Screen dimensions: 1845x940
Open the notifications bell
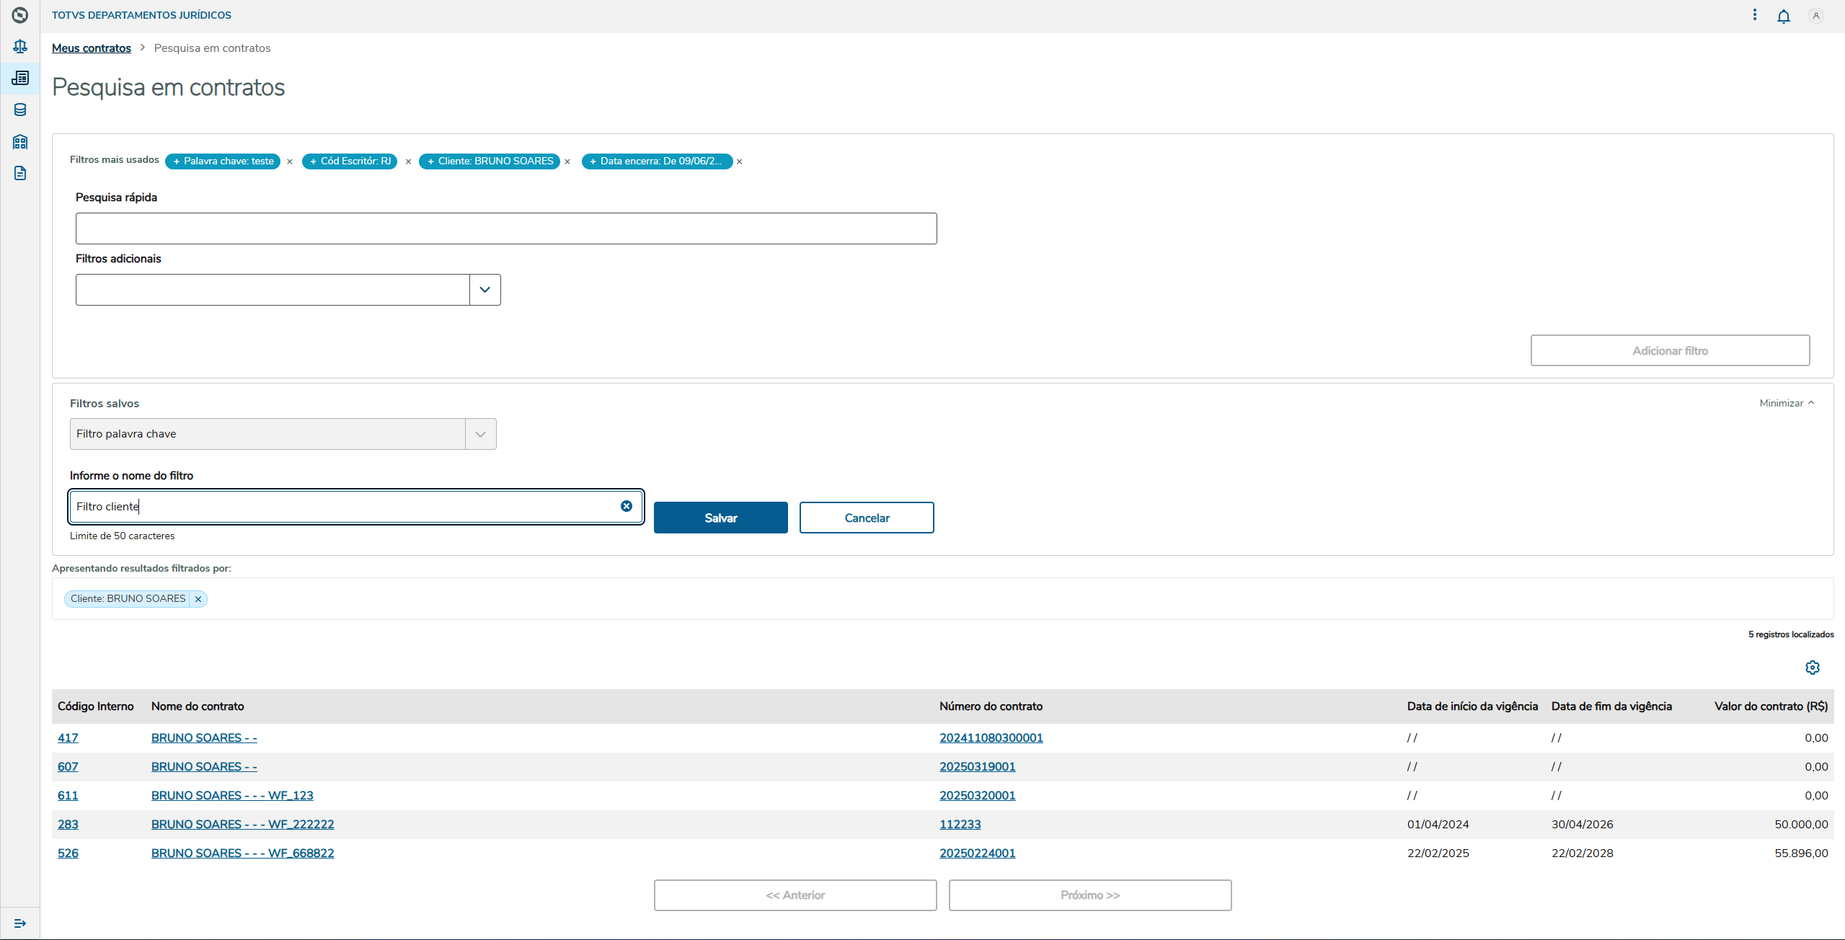[x=1783, y=16]
